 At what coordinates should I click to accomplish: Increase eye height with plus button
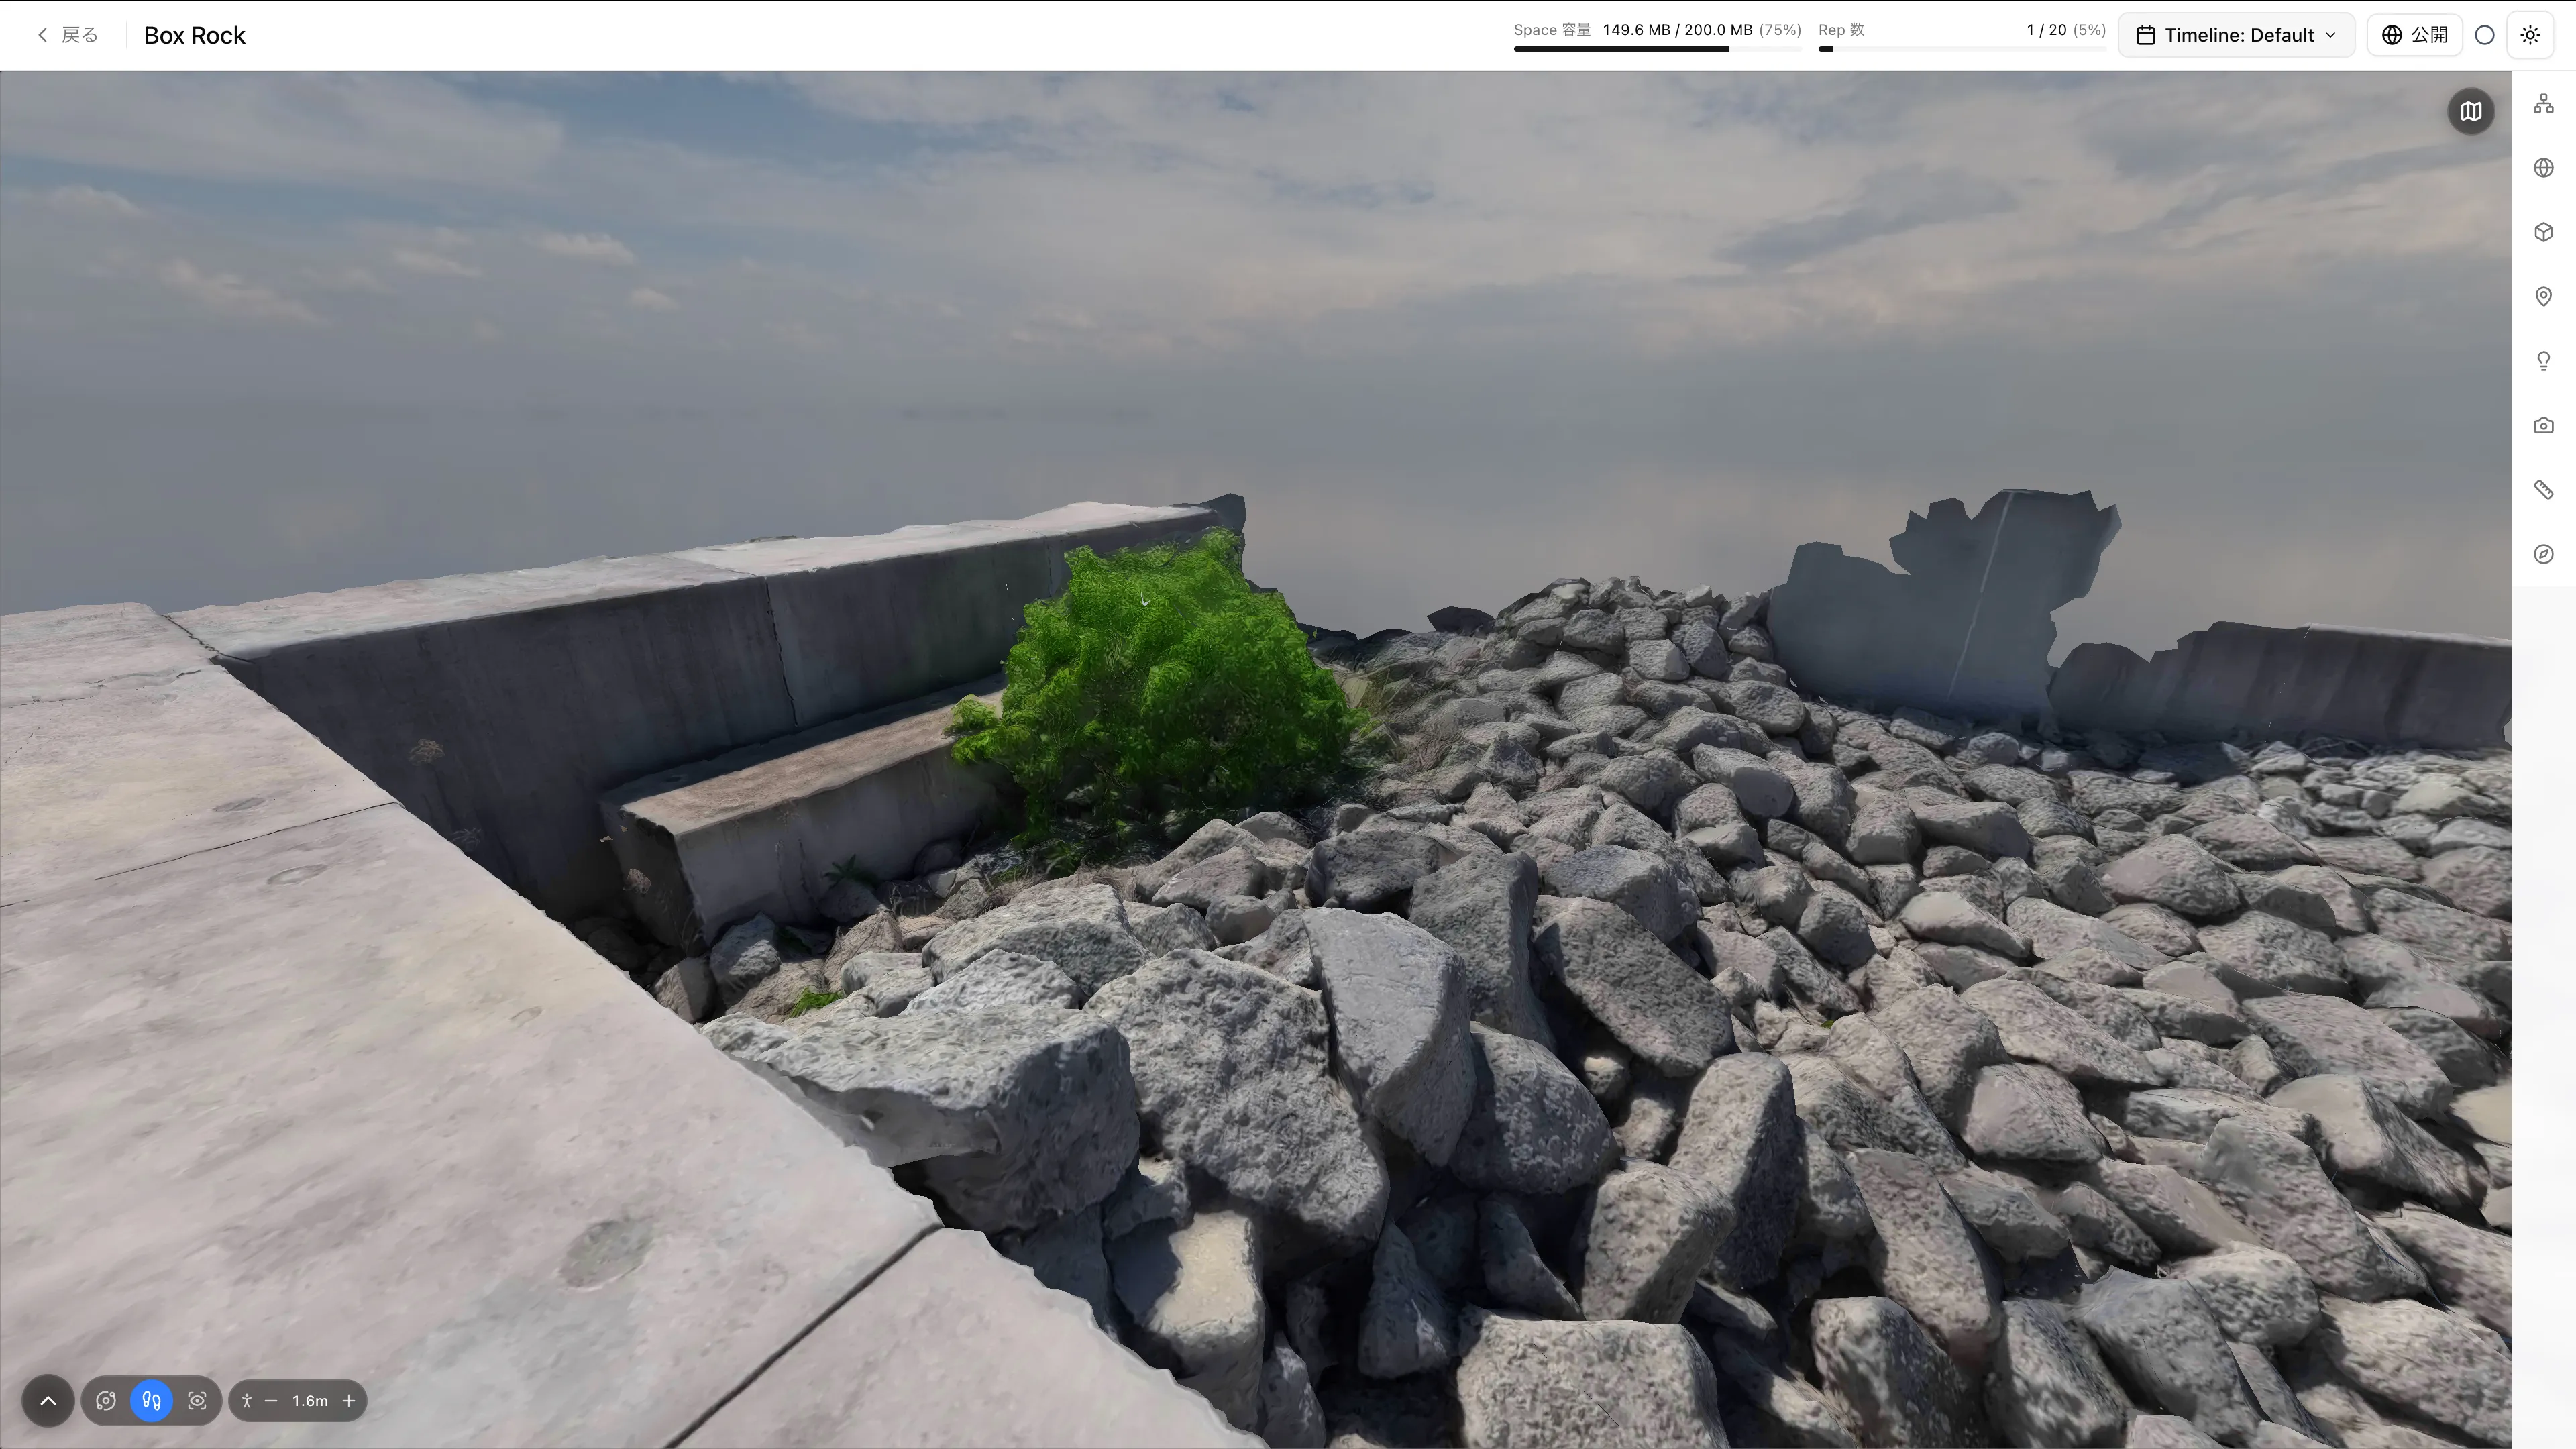point(349,1401)
